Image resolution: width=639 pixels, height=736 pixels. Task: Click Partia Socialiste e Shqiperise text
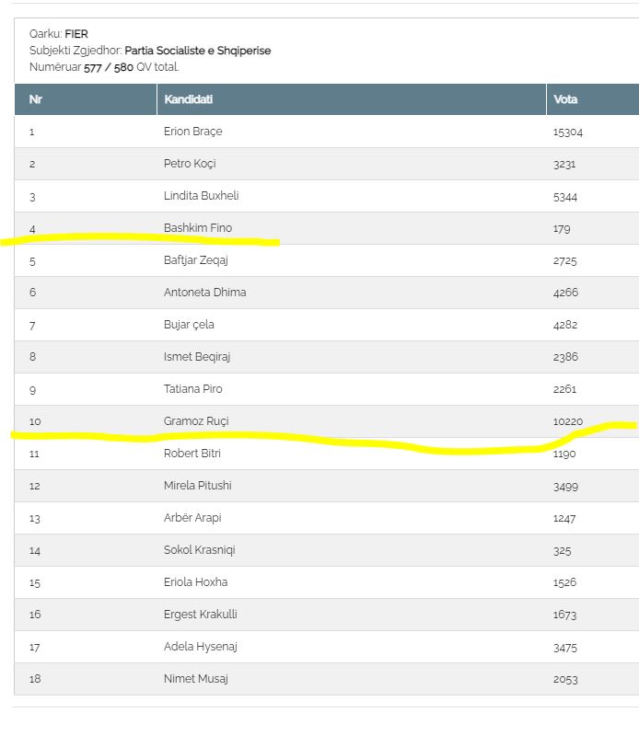click(x=198, y=51)
